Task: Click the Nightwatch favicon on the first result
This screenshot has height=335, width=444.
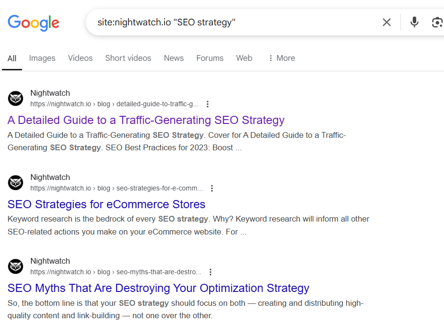Action: click(15, 98)
